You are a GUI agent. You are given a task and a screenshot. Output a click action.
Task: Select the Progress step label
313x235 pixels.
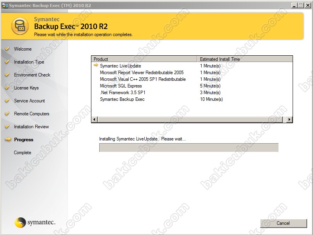coord(24,140)
